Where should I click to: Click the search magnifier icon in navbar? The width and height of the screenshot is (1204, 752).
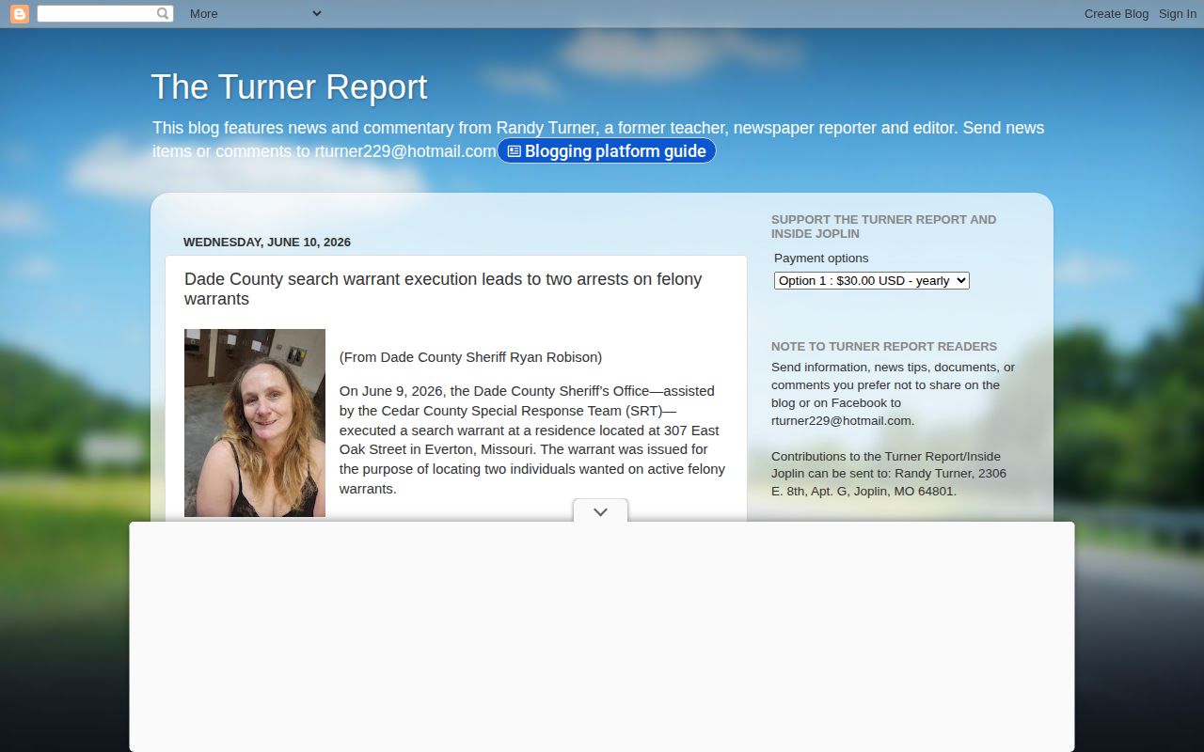pos(163,13)
